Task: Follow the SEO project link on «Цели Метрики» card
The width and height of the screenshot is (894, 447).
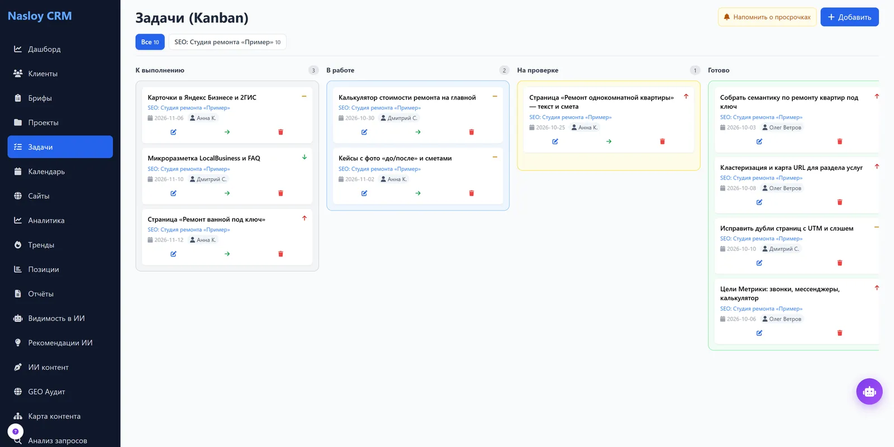Action: pos(761,308)
